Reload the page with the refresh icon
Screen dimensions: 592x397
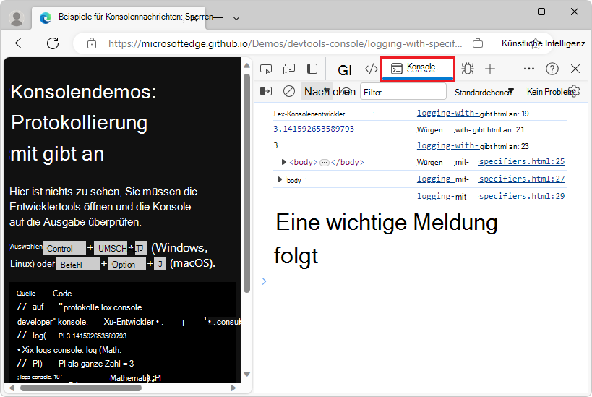[x=53, y=43]
